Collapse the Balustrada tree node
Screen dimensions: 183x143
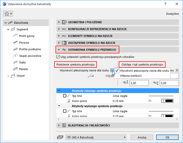tap(6, 23)
